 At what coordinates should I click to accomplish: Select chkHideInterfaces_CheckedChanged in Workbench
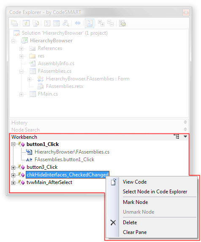click(68, 175)
